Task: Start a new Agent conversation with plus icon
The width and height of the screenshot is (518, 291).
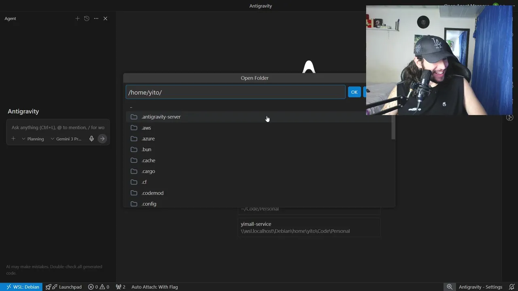Action: (x=77, y=19)
